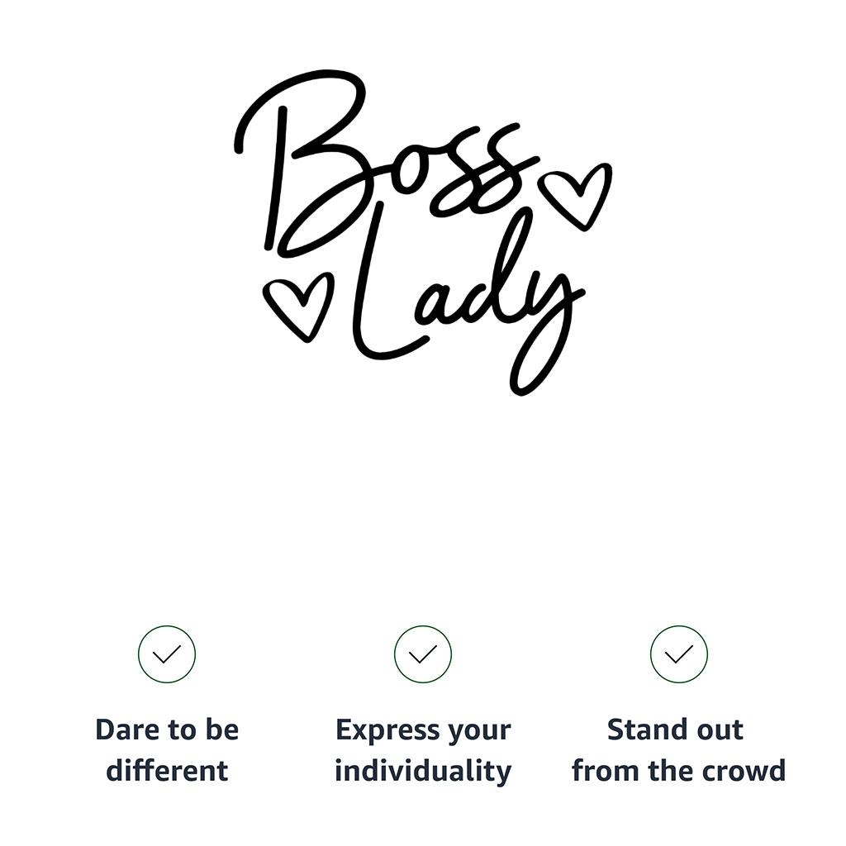Select the checkmark above Express your individuality
Viewport: 846px width, 846px height.
coord(423,654)
